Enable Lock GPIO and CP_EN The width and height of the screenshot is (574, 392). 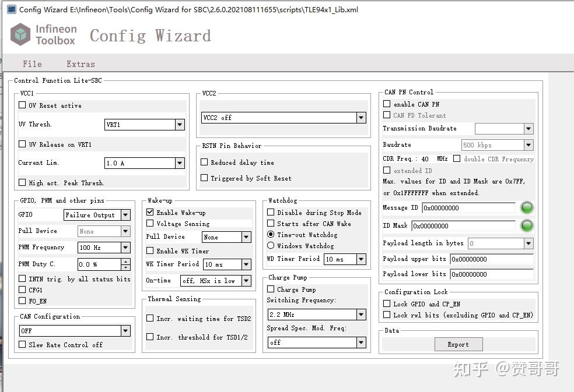(387, 303)
